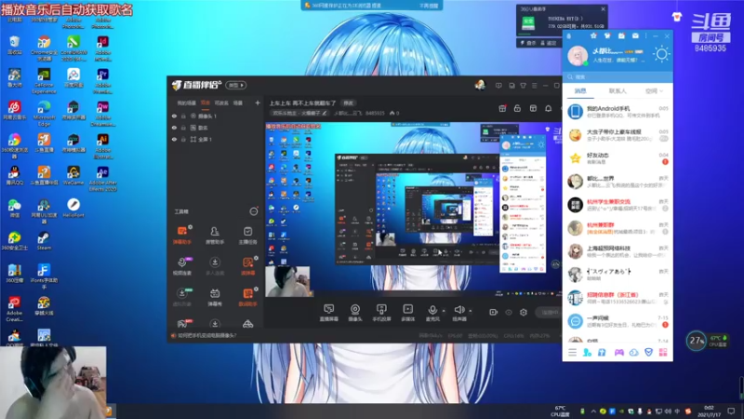
Task: Open the room manager assistant tool in toolbox
Action: [x=215, y=236]
